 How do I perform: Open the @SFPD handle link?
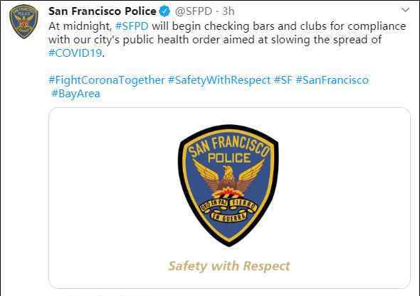point(194,11)
